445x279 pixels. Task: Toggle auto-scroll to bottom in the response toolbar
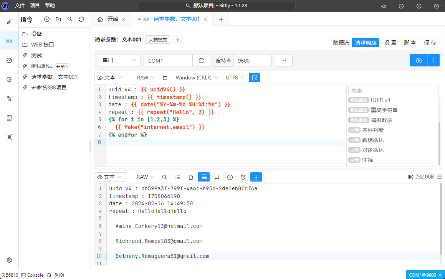(x=256, y=177)
